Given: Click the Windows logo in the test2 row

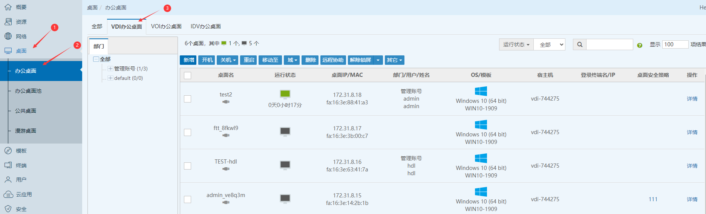Looking at the screenshot, I should (481, 91).
